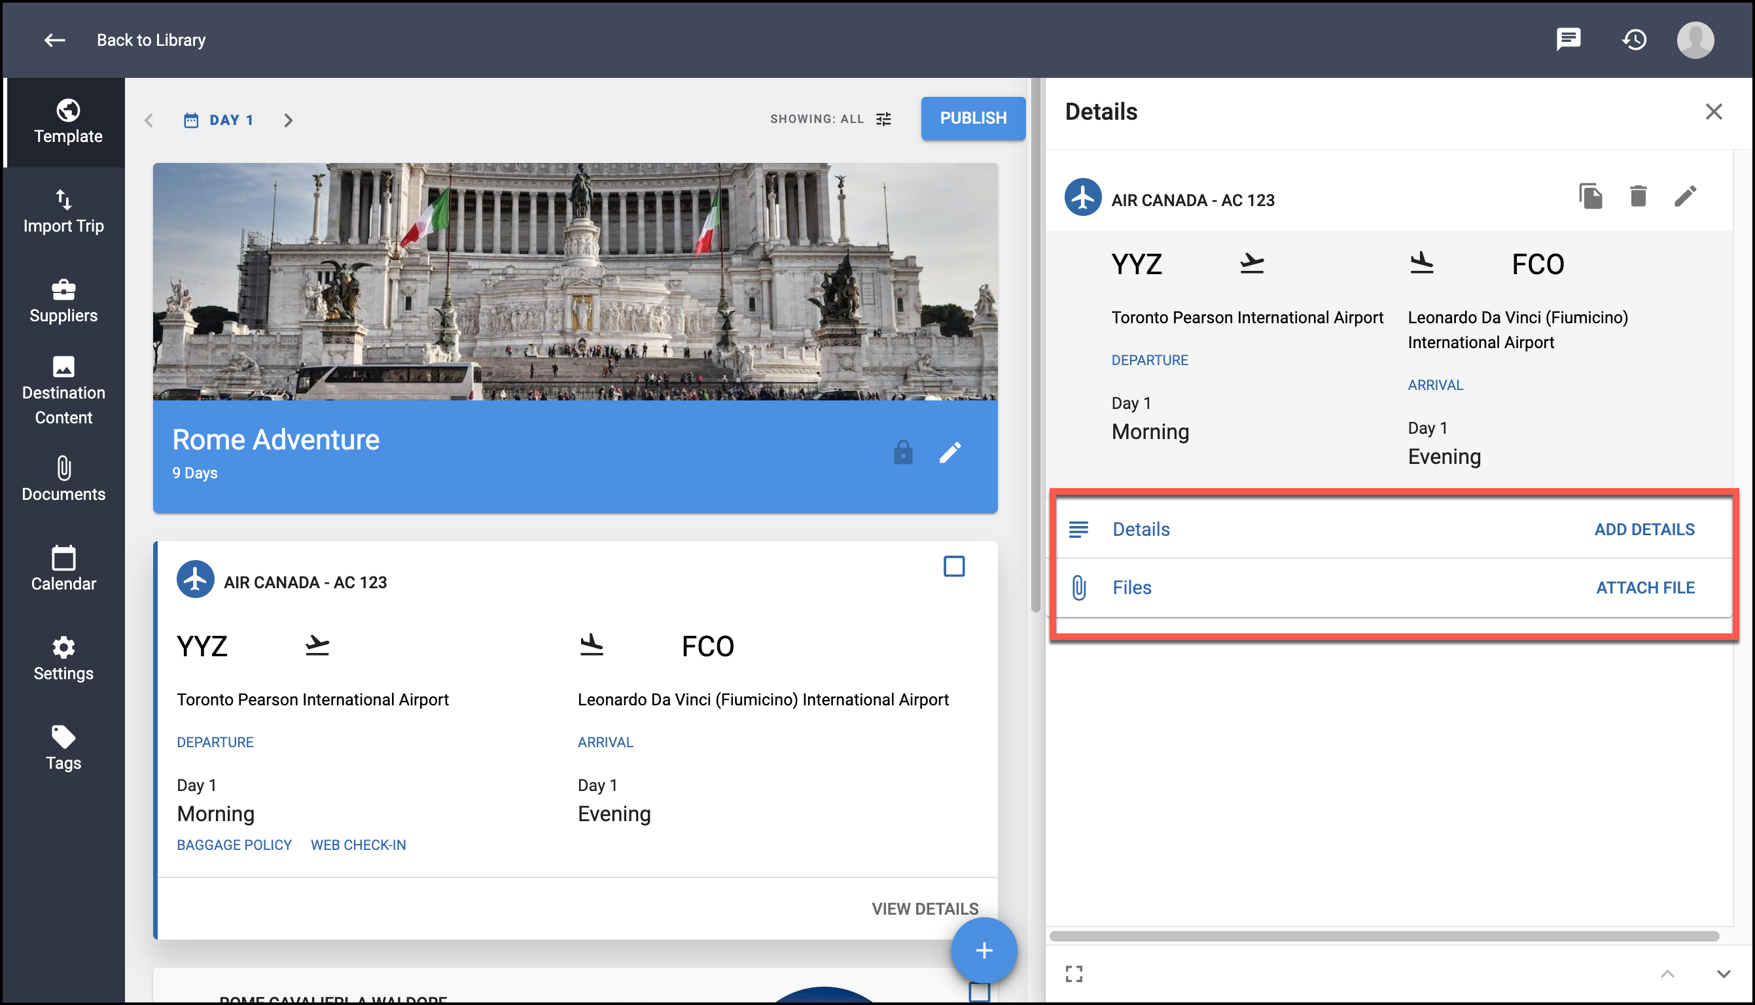This screenshot has width=1755, height=1005.
Task: Open the Back to Library link
Action: (x=151, y=40)
